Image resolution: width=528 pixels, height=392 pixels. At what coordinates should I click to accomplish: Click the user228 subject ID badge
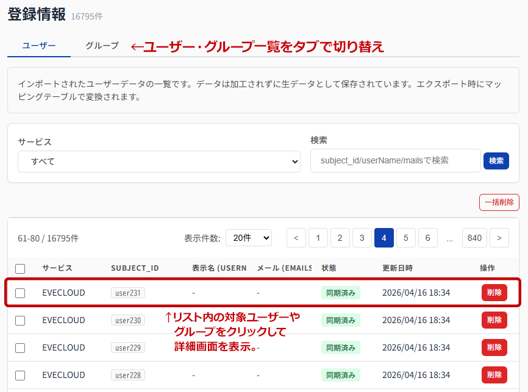coord(128,375)
